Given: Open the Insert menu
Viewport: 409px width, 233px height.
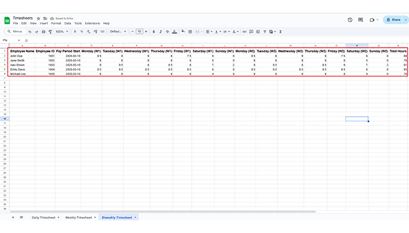Looking at the screenshot, I should click(44, 23).
